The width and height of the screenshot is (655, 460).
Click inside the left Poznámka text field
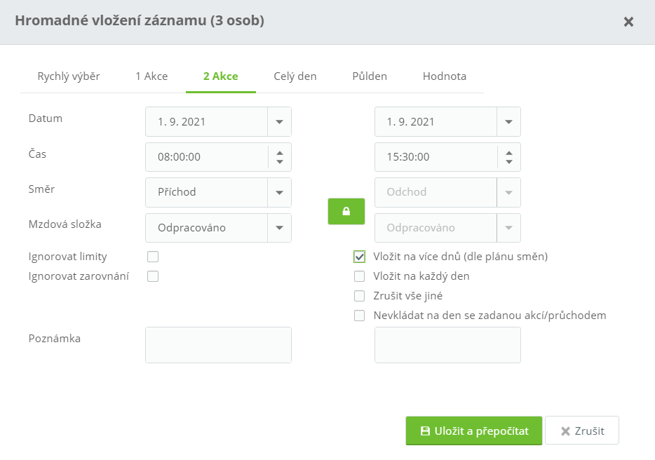click(x=217, y=344)
